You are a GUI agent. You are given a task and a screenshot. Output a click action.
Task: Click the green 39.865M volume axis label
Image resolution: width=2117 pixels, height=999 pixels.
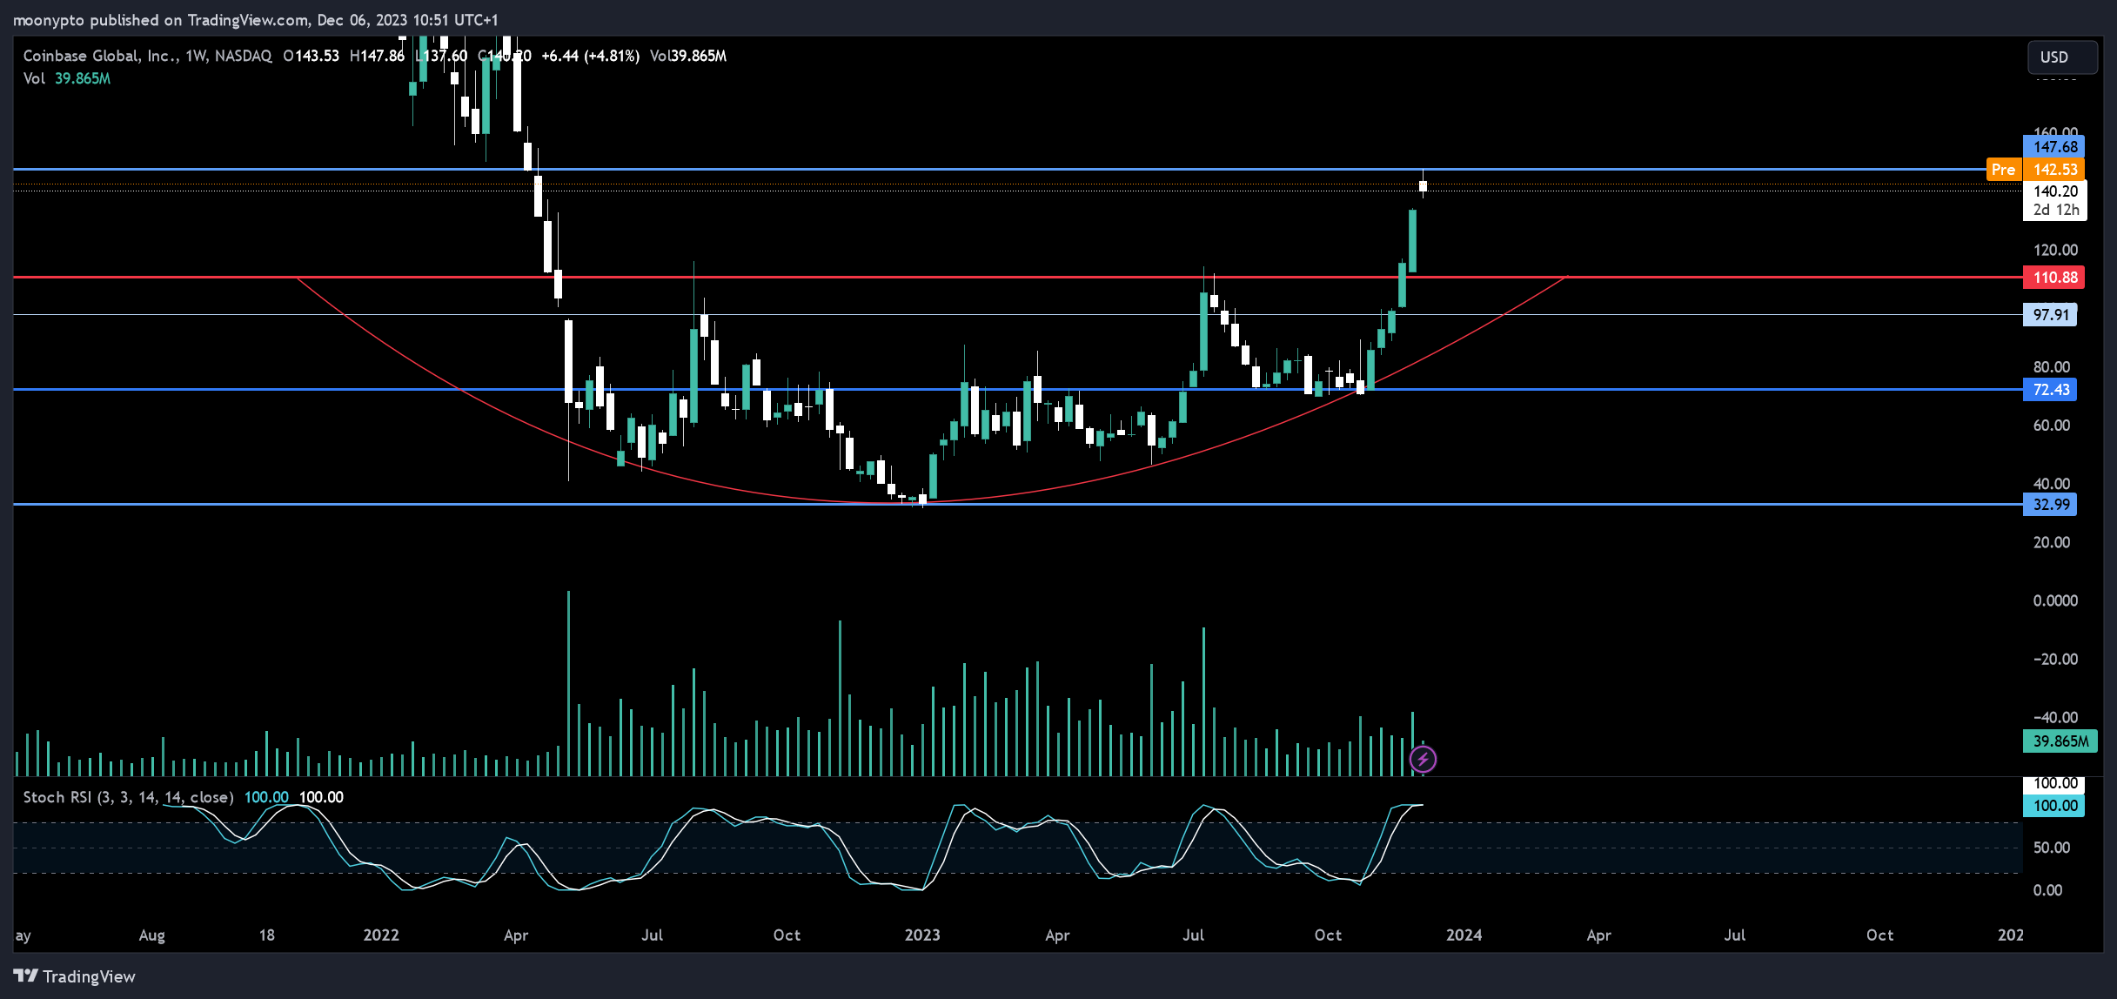tap(2060, 741)
